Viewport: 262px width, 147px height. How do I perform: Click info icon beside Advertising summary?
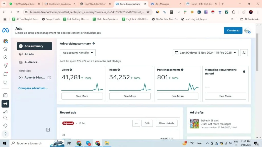click(x=93, y=44)
